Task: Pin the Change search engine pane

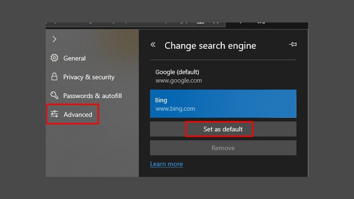Action: tap(293, 45)
